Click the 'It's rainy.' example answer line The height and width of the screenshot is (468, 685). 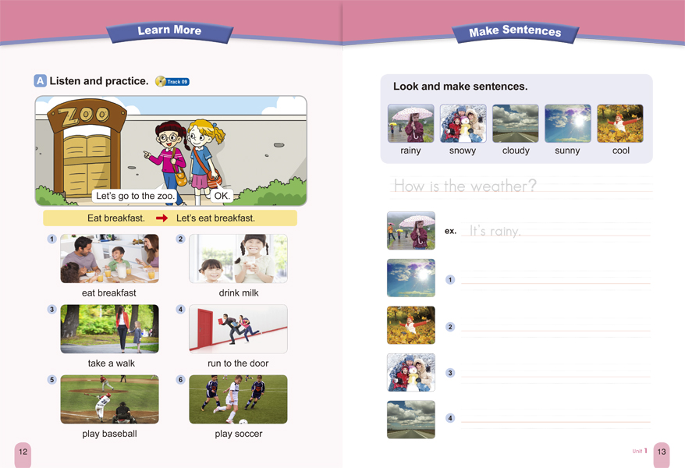[x=555, y=231]
